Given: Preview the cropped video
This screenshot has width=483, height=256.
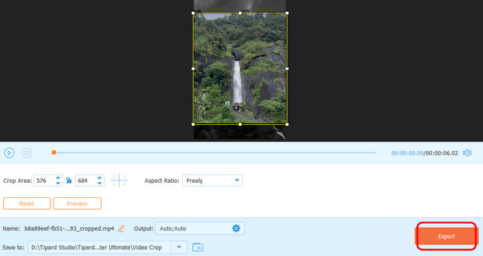Looking at the screenshot, I should tap(77, 204).
